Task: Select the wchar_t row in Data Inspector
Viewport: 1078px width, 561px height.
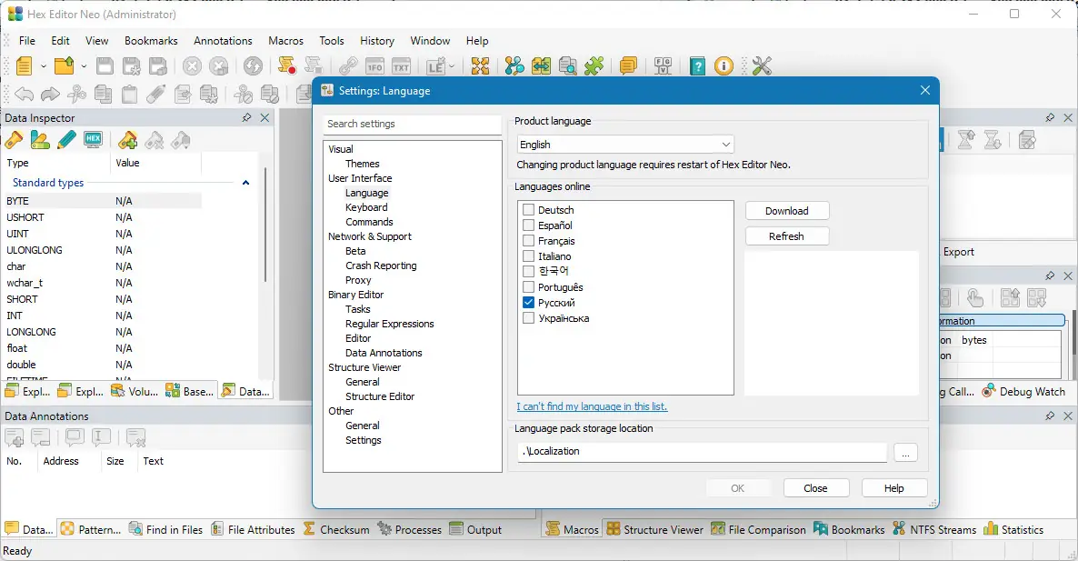Action: click(x=103, y=283)
